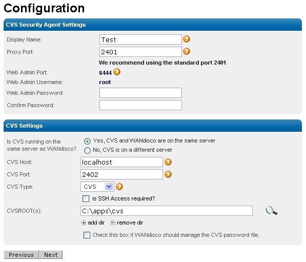
Task: Focus the Proxy Port field showing 2401
Action: [x=140, y=52]
